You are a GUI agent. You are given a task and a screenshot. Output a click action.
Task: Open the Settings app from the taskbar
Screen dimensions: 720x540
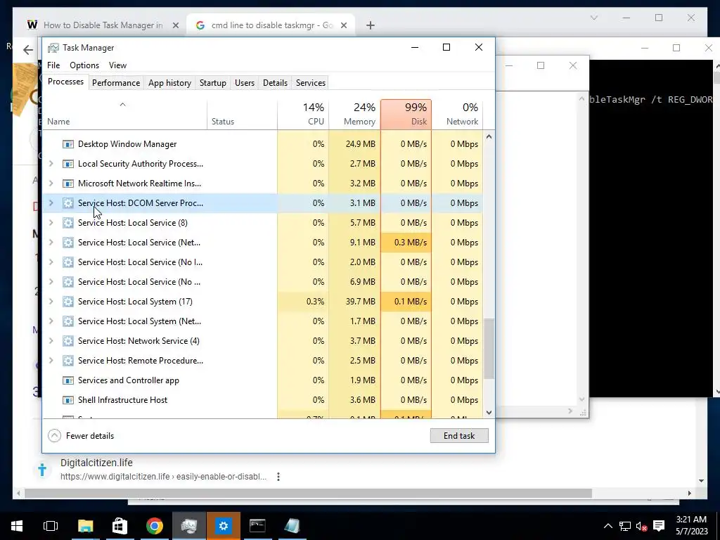point(223,526)
